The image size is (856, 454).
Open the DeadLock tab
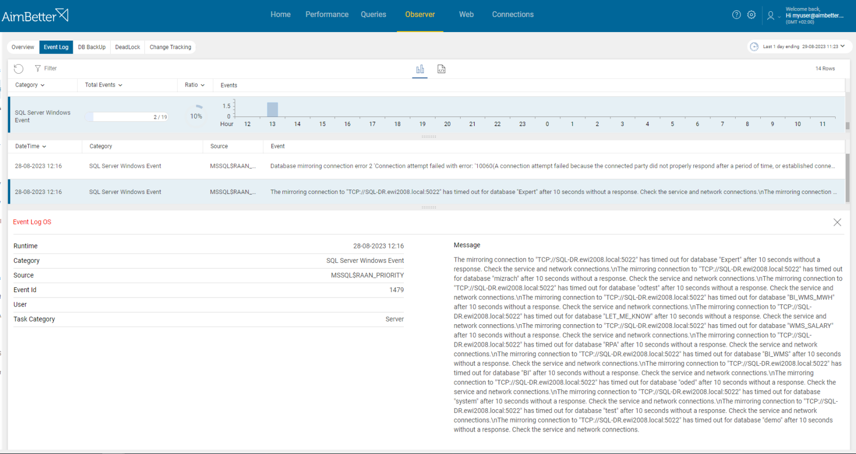click(x=128, y=47)
